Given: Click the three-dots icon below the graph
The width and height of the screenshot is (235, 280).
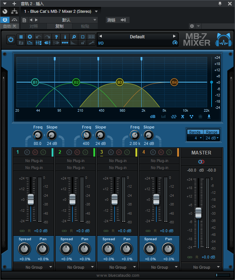Looking at the screenshot, I should point(191,116).
